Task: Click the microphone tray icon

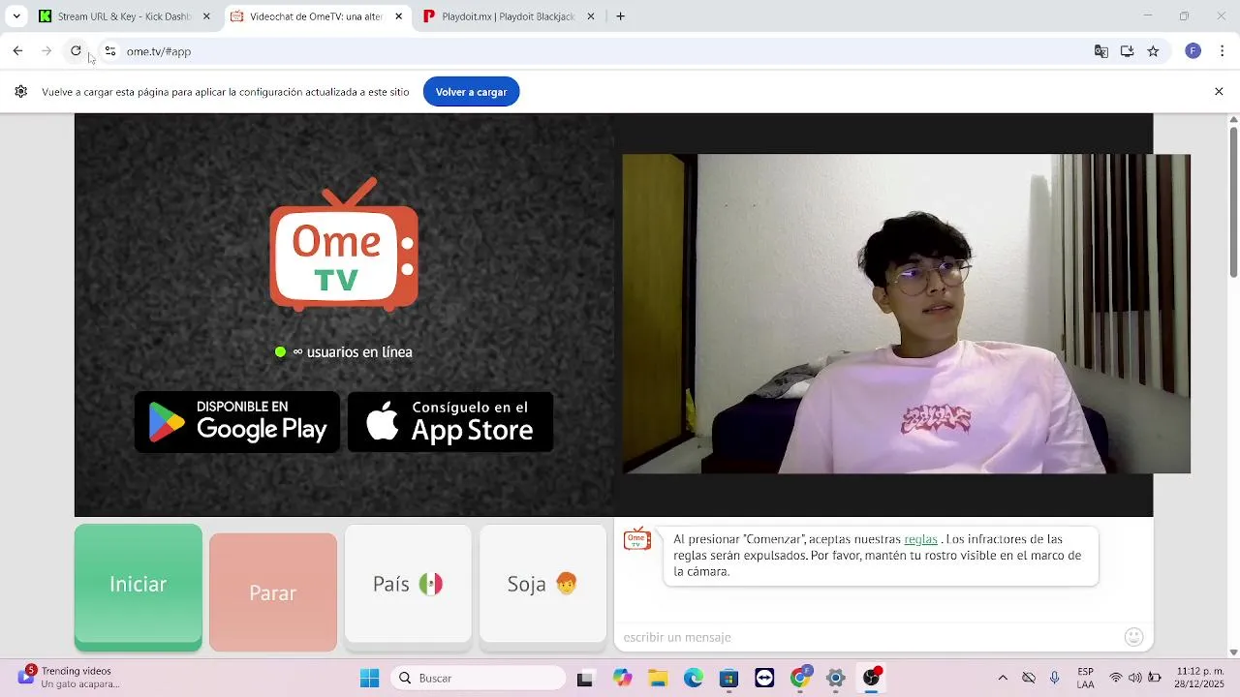Action: click(1055, 679)
